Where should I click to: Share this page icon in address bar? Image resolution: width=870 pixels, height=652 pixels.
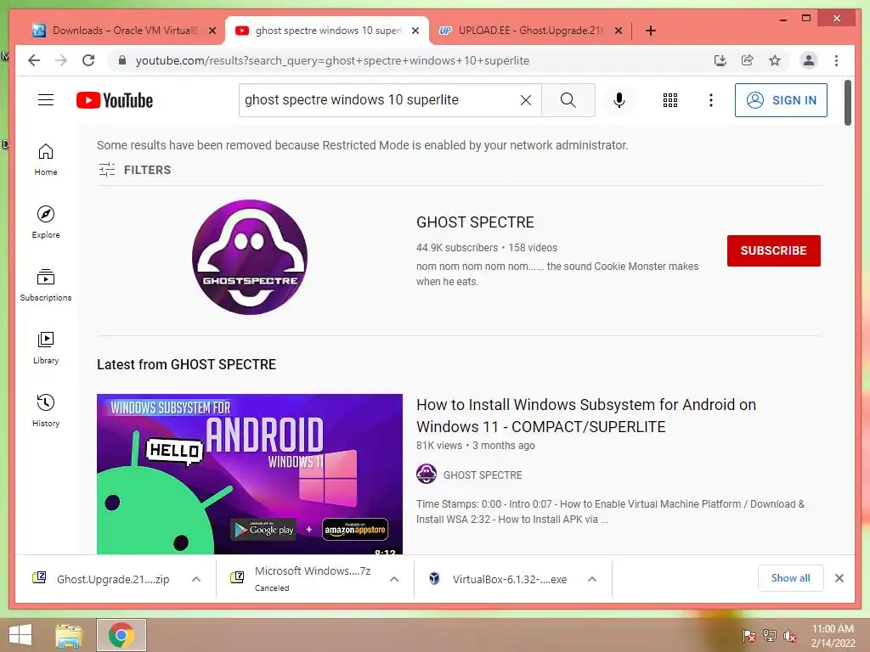point(748,60)
